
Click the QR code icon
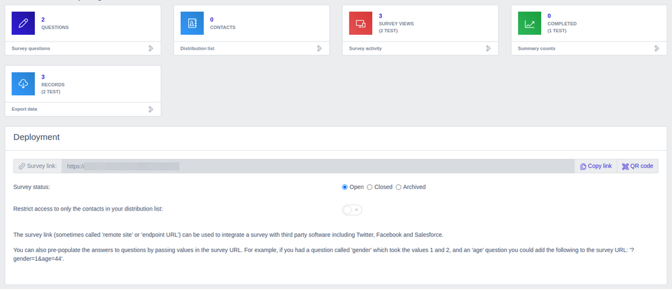point(626,166)
